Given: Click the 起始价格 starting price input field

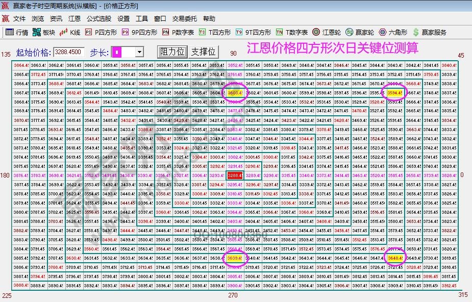Looking at the screenshot, I should click(69, 52).
